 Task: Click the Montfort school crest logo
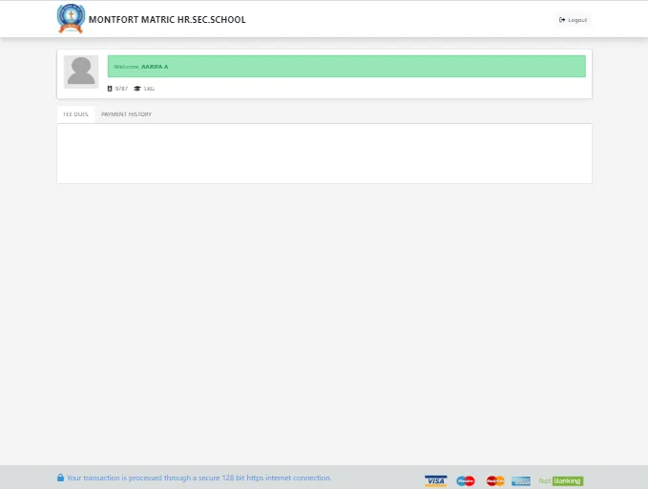click(71, 19)
